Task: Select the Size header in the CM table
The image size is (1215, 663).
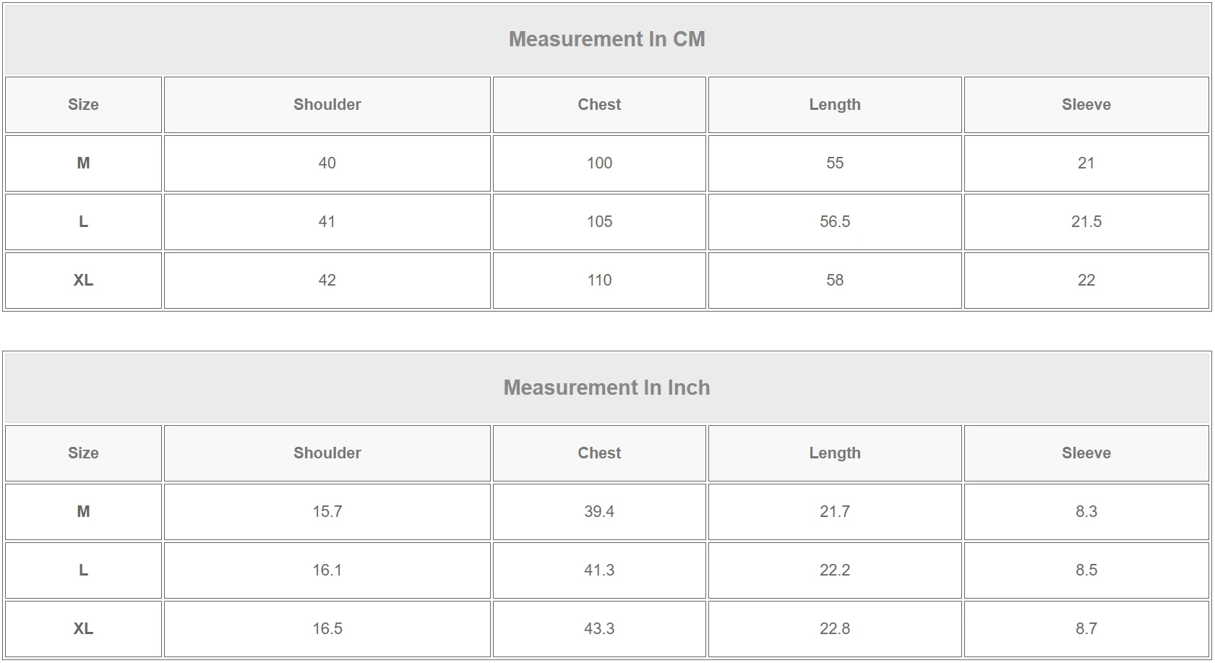Action: click(x=83, y=105)
